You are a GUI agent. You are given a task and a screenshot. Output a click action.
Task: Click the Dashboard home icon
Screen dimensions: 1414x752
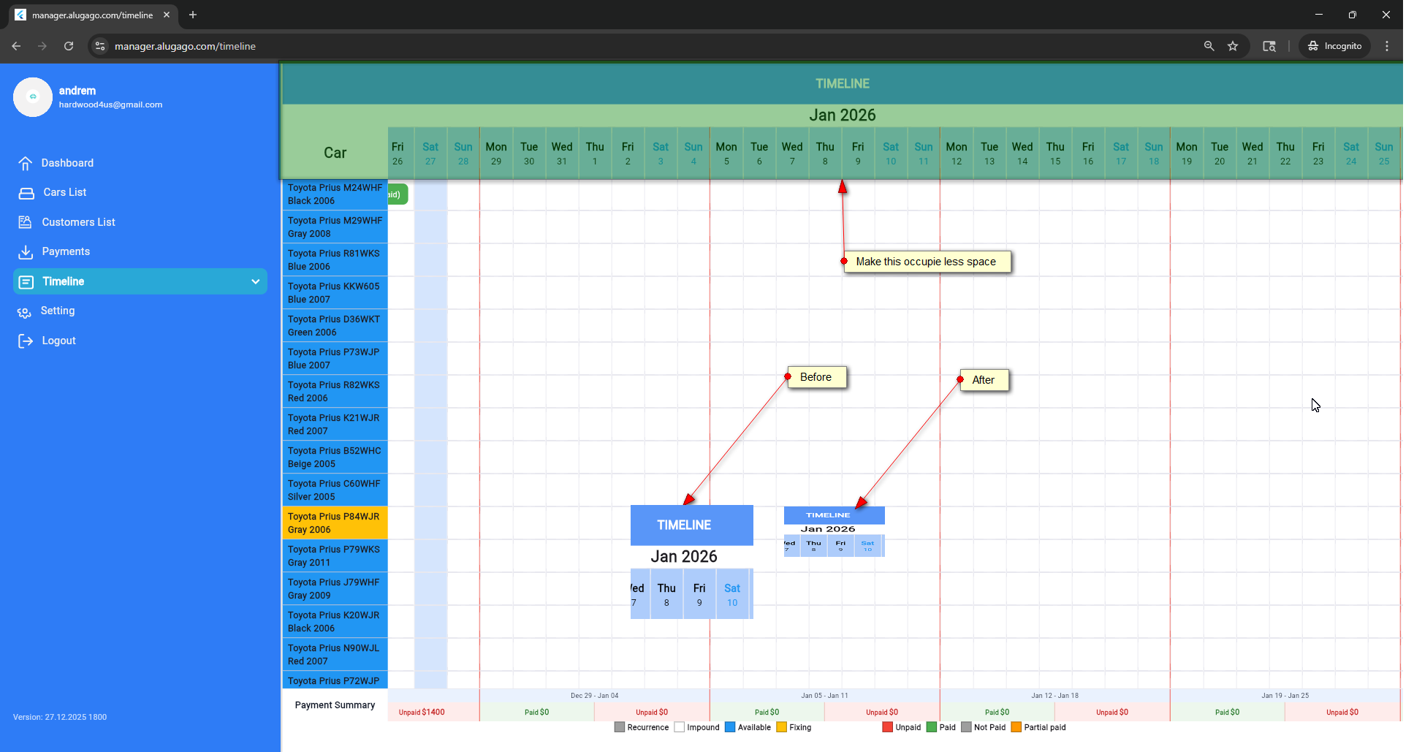coord(26,163)
